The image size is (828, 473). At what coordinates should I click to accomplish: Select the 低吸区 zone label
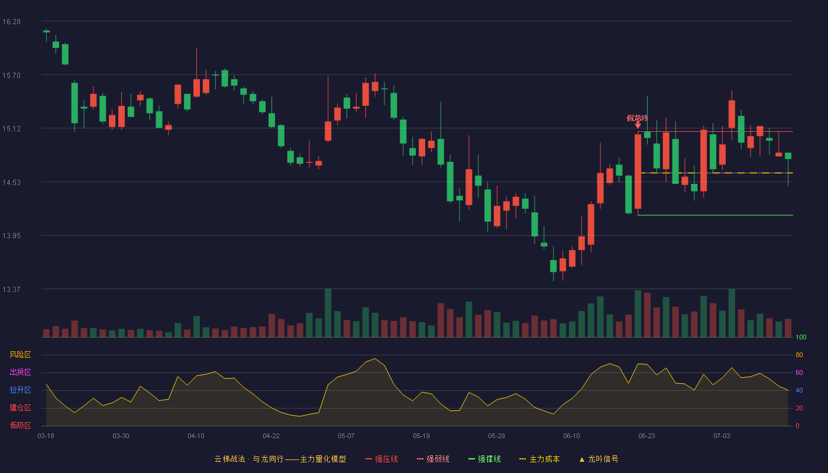click(x=20, y=425)
